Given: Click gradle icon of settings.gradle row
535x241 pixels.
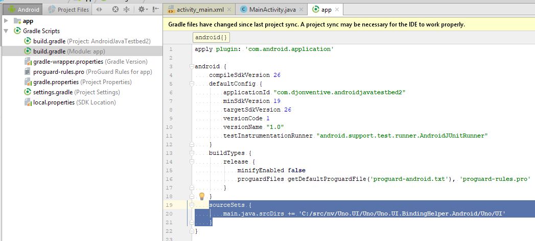Looking at the screenshot, I should [28, 92].
